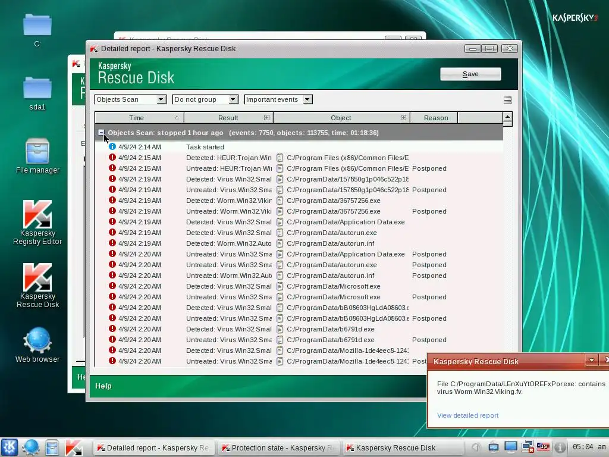The height and width of the screenshot is (457, 609).
Task: Open Kaspersky Registry Editor desktop icon
Action: click(37, 223)
